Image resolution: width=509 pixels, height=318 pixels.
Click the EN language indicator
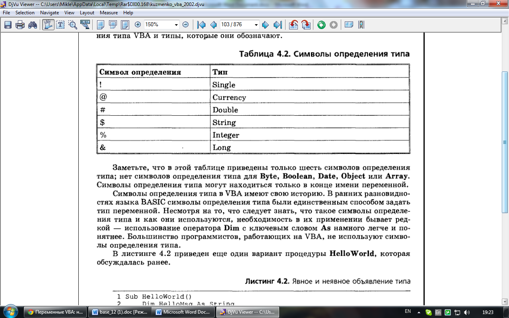pyautogui.click(x=408, y=311)
